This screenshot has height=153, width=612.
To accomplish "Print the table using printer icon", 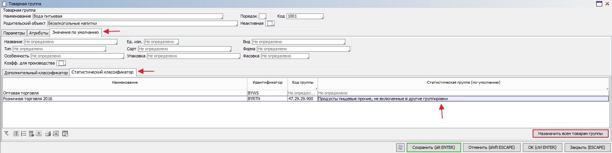I will (x=48, y=133).
